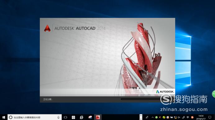This screenshot has height=120, width=215.
Task: Click the round colorful browser tray icon
Action: tap(167, 117)
